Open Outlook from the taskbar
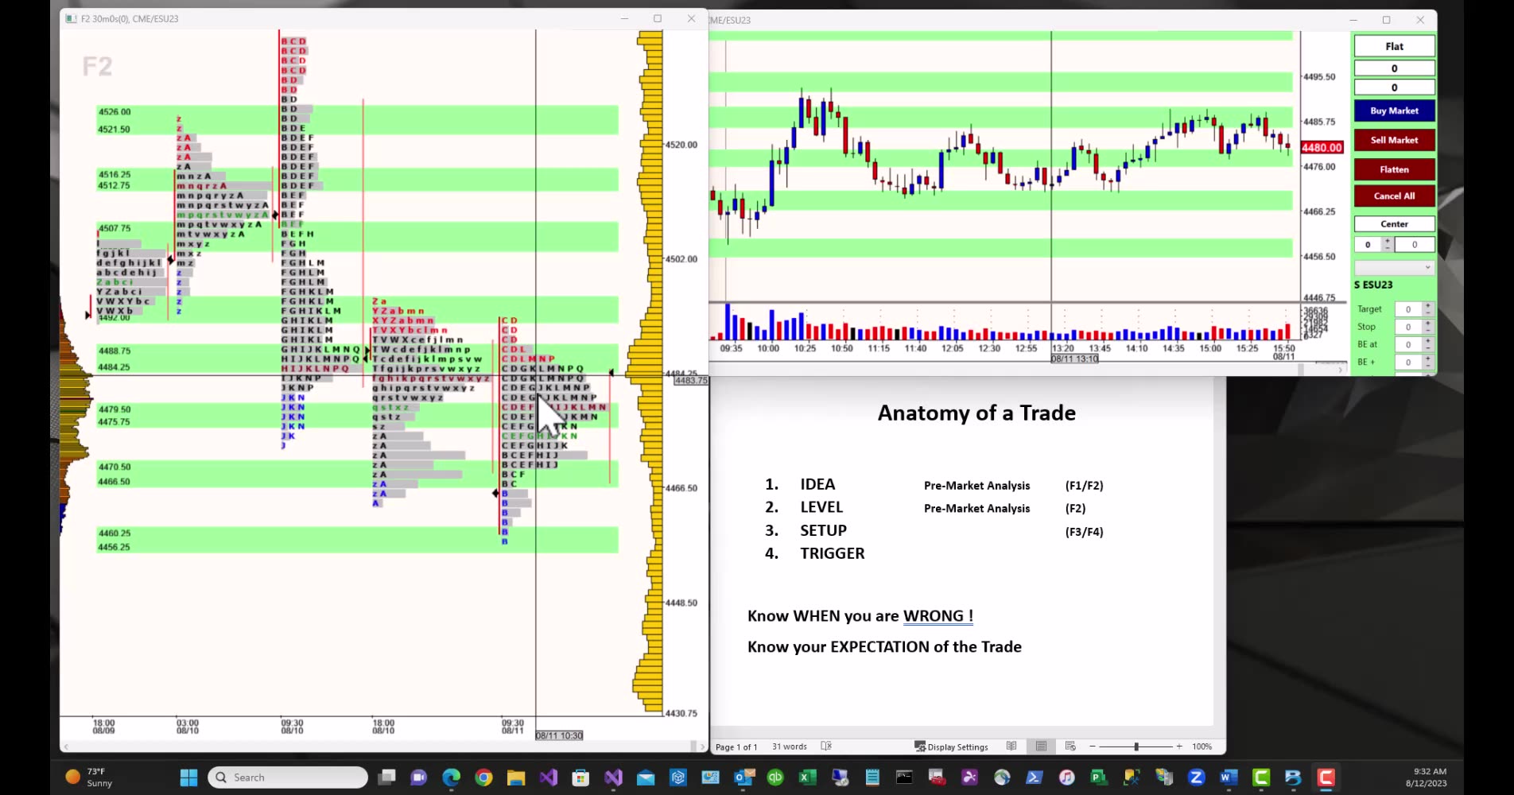 click(x=743, y=778)
